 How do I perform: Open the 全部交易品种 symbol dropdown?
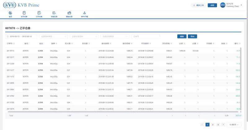click(x=84, y=36)
